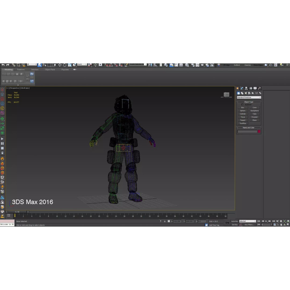Click the GeoSphere primitive button
This screenshot has height=290, width=290.
[x=255, y=111]
